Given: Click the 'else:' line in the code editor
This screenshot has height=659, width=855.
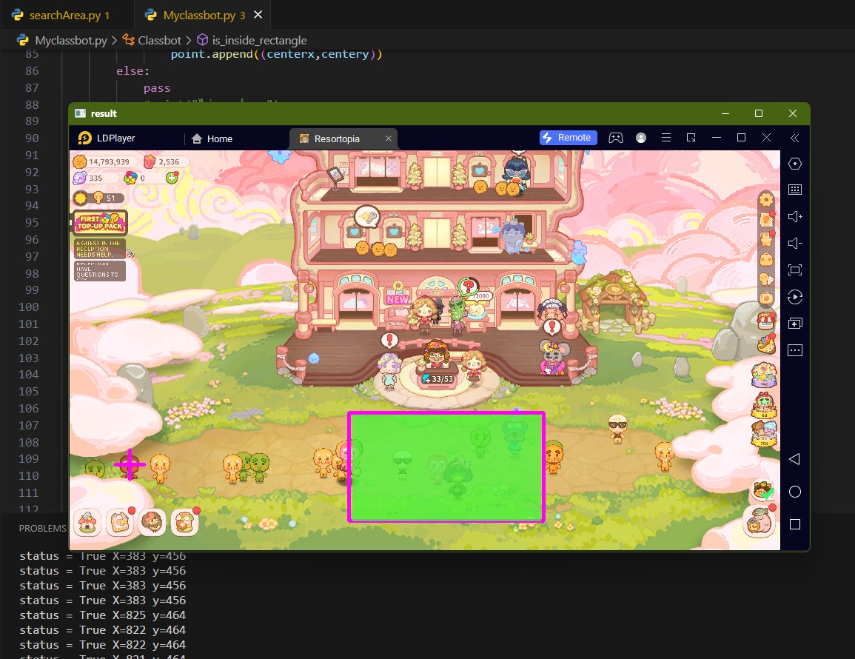Looking at the screenshot, I should point(133,71).
